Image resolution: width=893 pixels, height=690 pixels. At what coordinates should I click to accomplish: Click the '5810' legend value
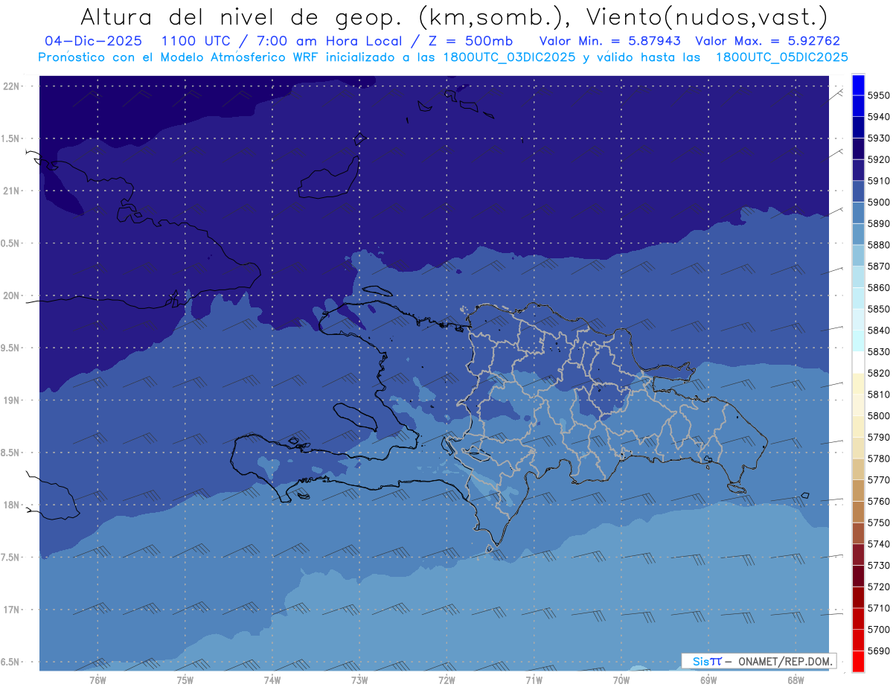tap(879, 394)
